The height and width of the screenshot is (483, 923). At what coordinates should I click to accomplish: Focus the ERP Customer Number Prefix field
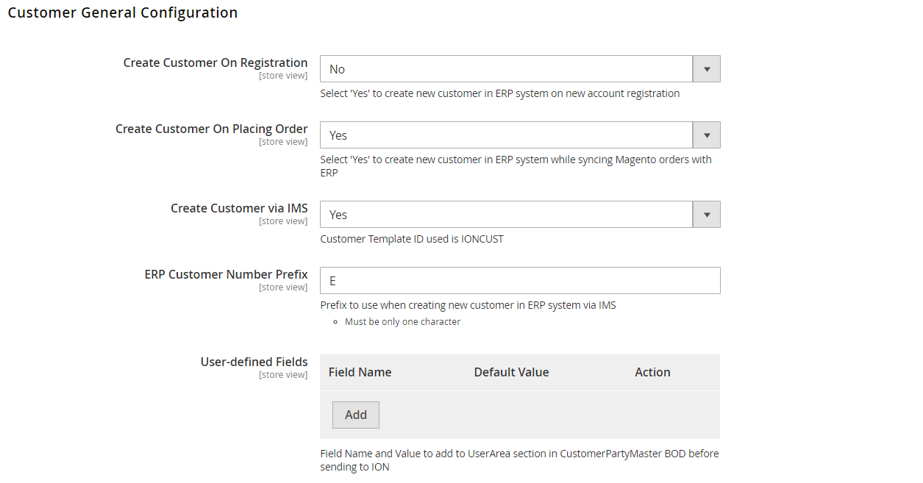point(519,281)
